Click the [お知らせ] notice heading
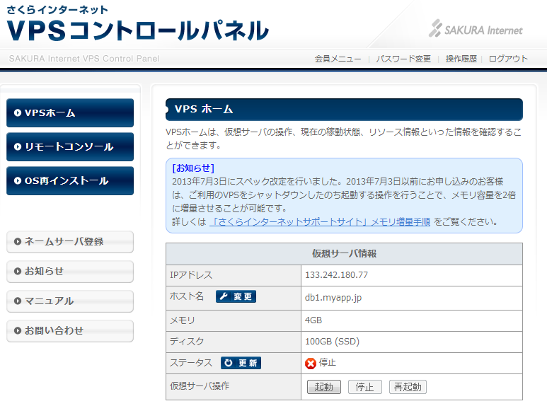 tap(193, 168)
